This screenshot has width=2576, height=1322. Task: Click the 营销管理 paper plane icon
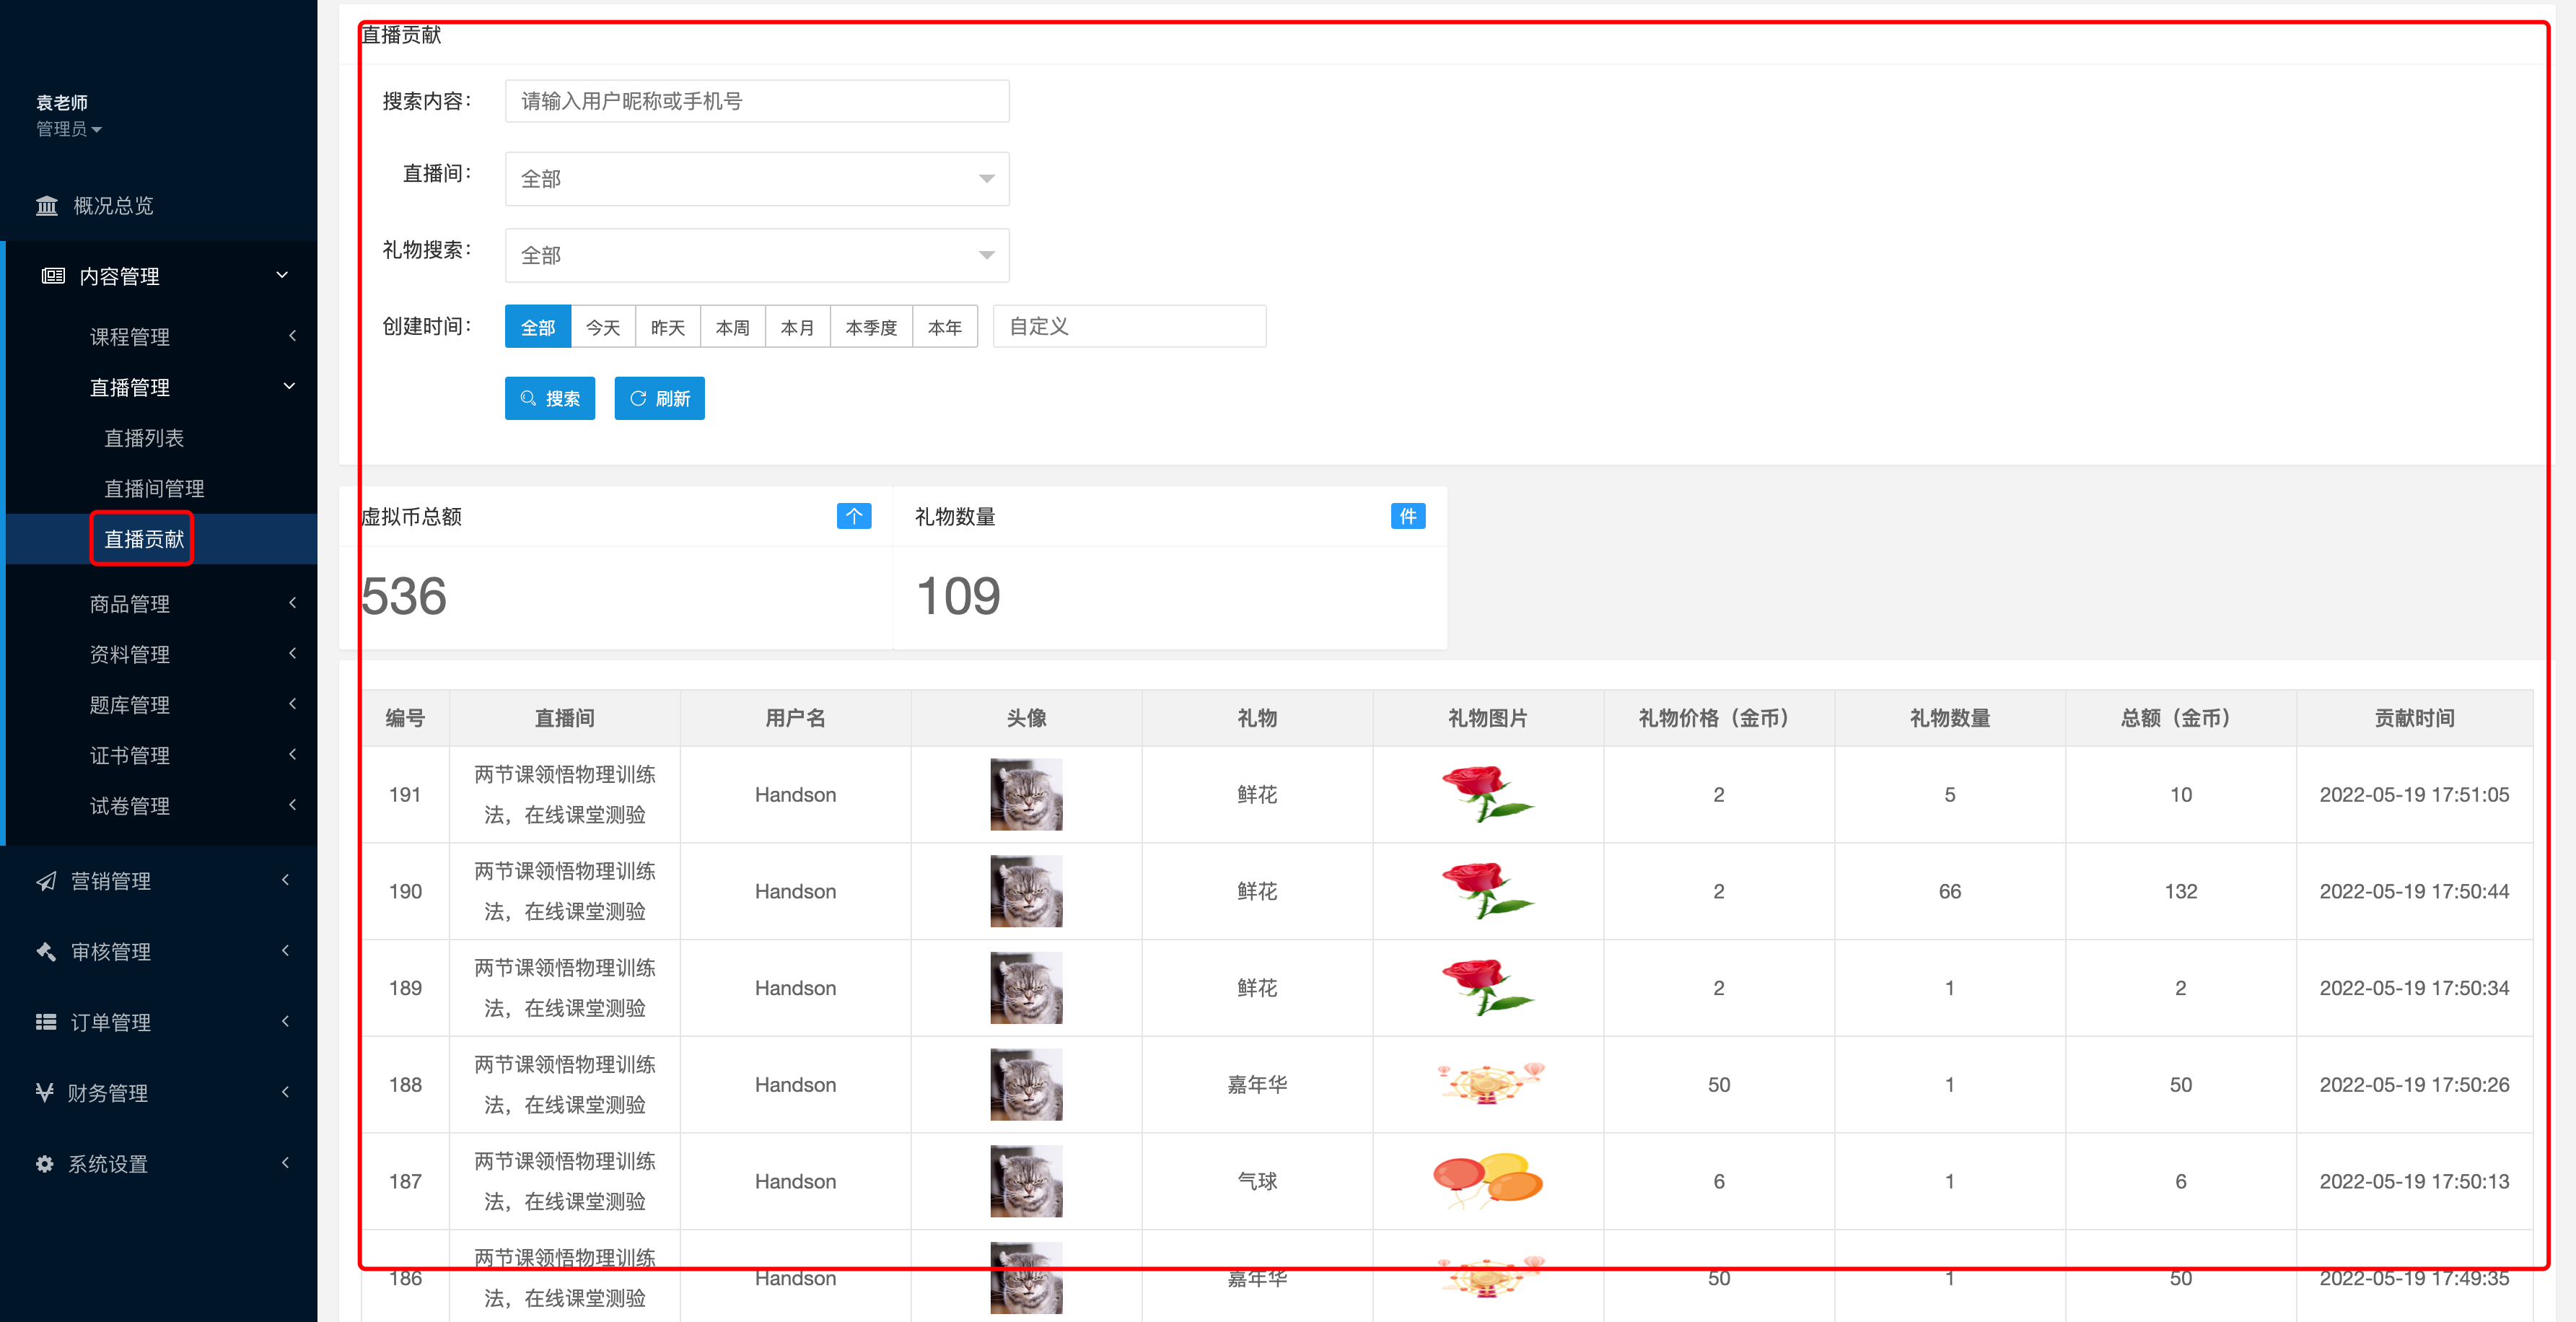[46, 881]
